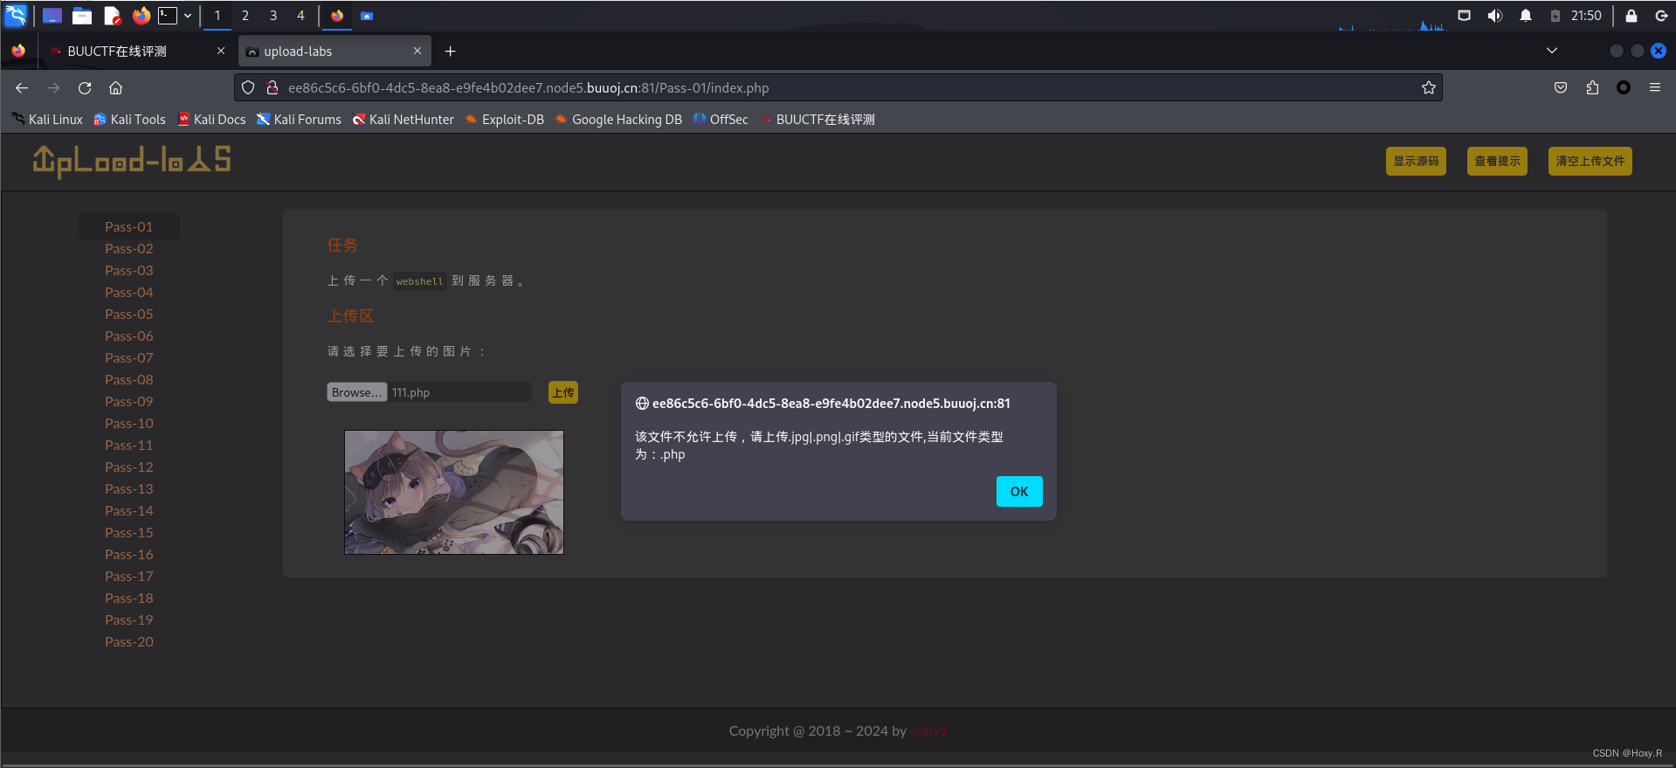Open the notifications bell icon
This screenshot has width=1676, height=768.
(1526, 16)
